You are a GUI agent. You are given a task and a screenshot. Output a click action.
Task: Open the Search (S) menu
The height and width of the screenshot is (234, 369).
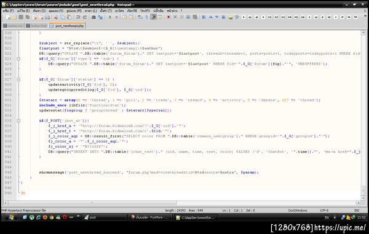point(39,11)
